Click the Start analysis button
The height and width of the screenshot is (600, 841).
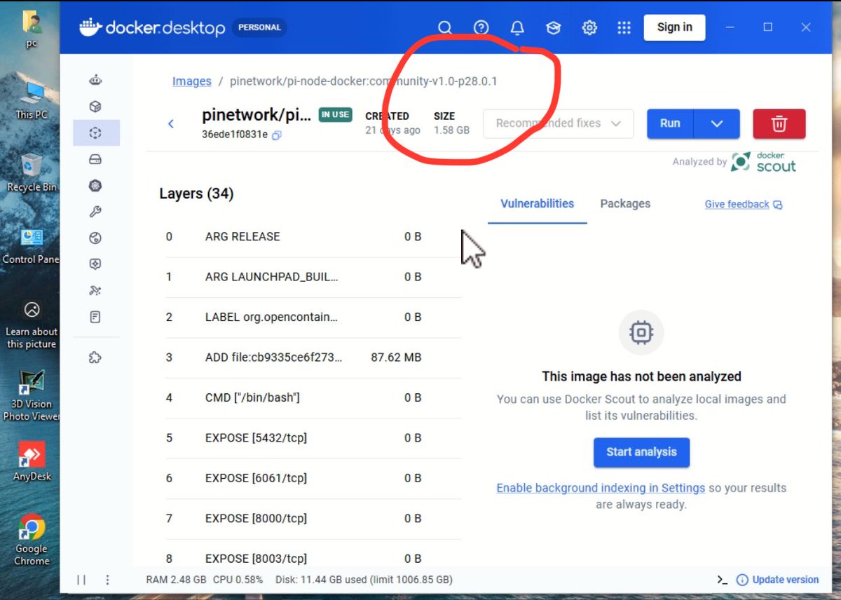tap(641, 452)
